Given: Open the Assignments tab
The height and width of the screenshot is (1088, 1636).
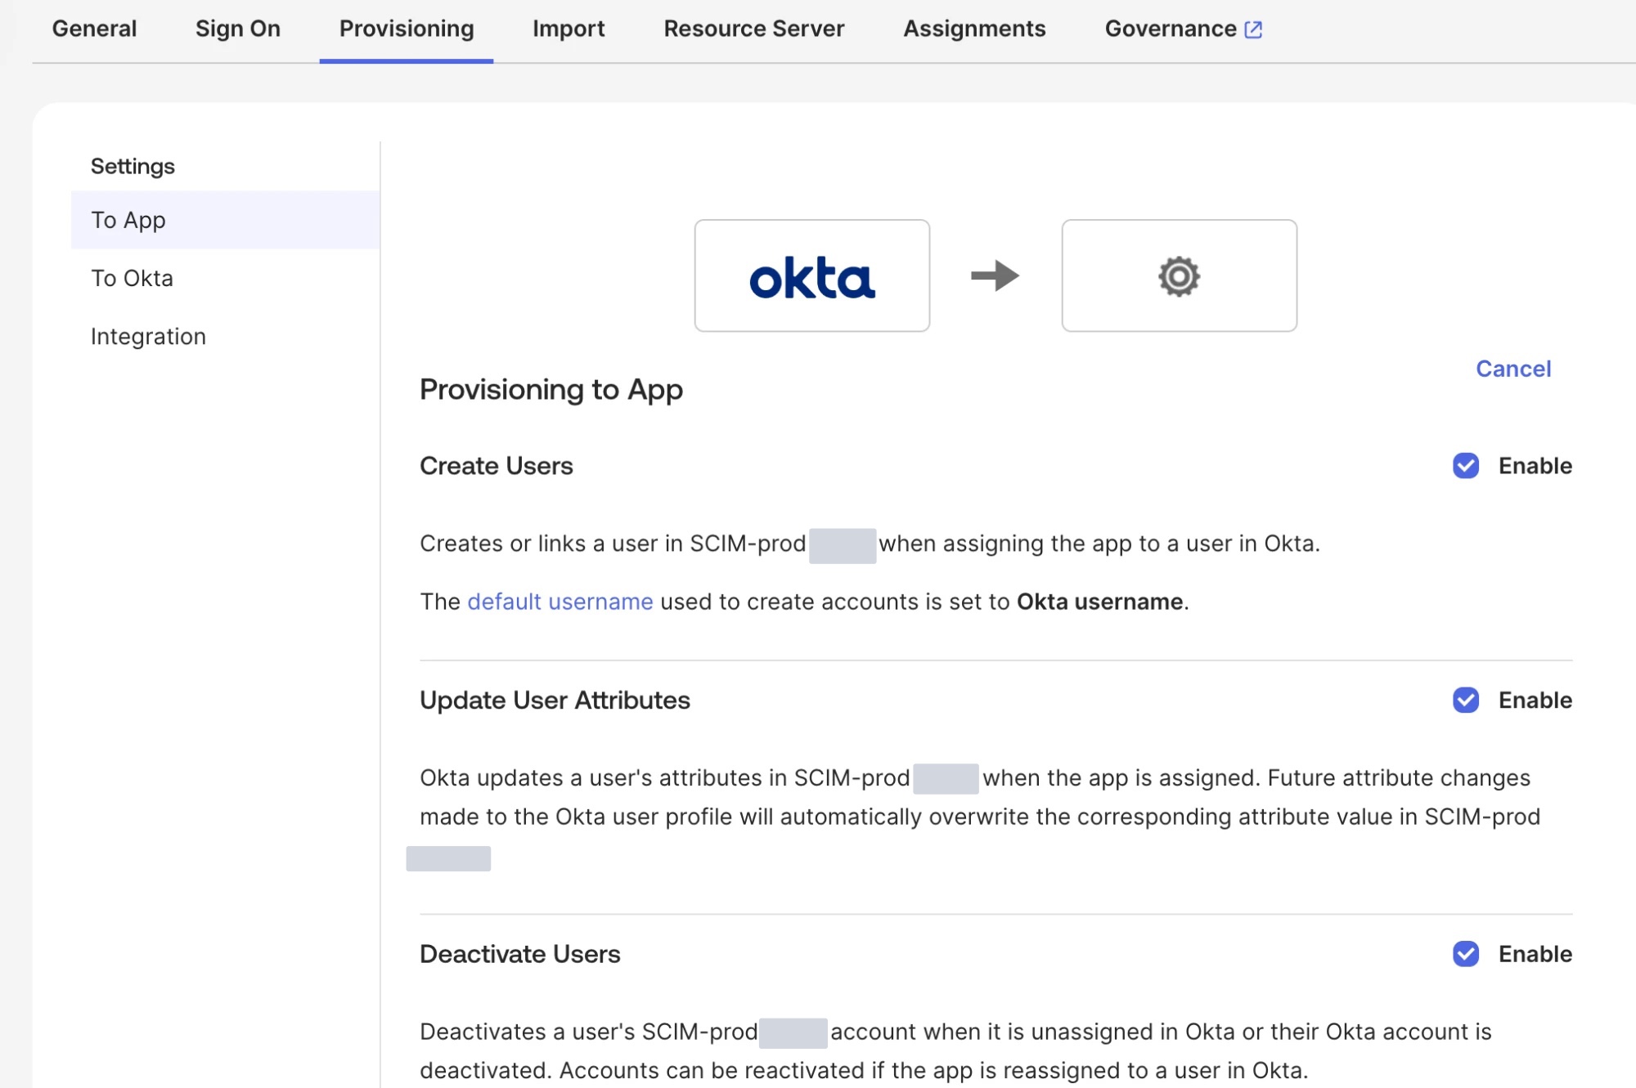Looking at the screenshot, I should tap(974, 29).
